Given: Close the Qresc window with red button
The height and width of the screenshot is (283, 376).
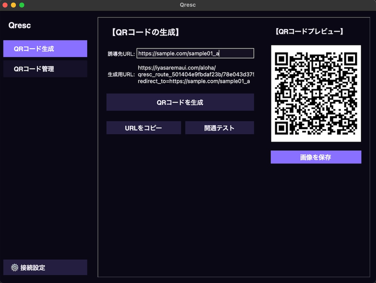Looking at the screenshot, I should tap(5, 5).
